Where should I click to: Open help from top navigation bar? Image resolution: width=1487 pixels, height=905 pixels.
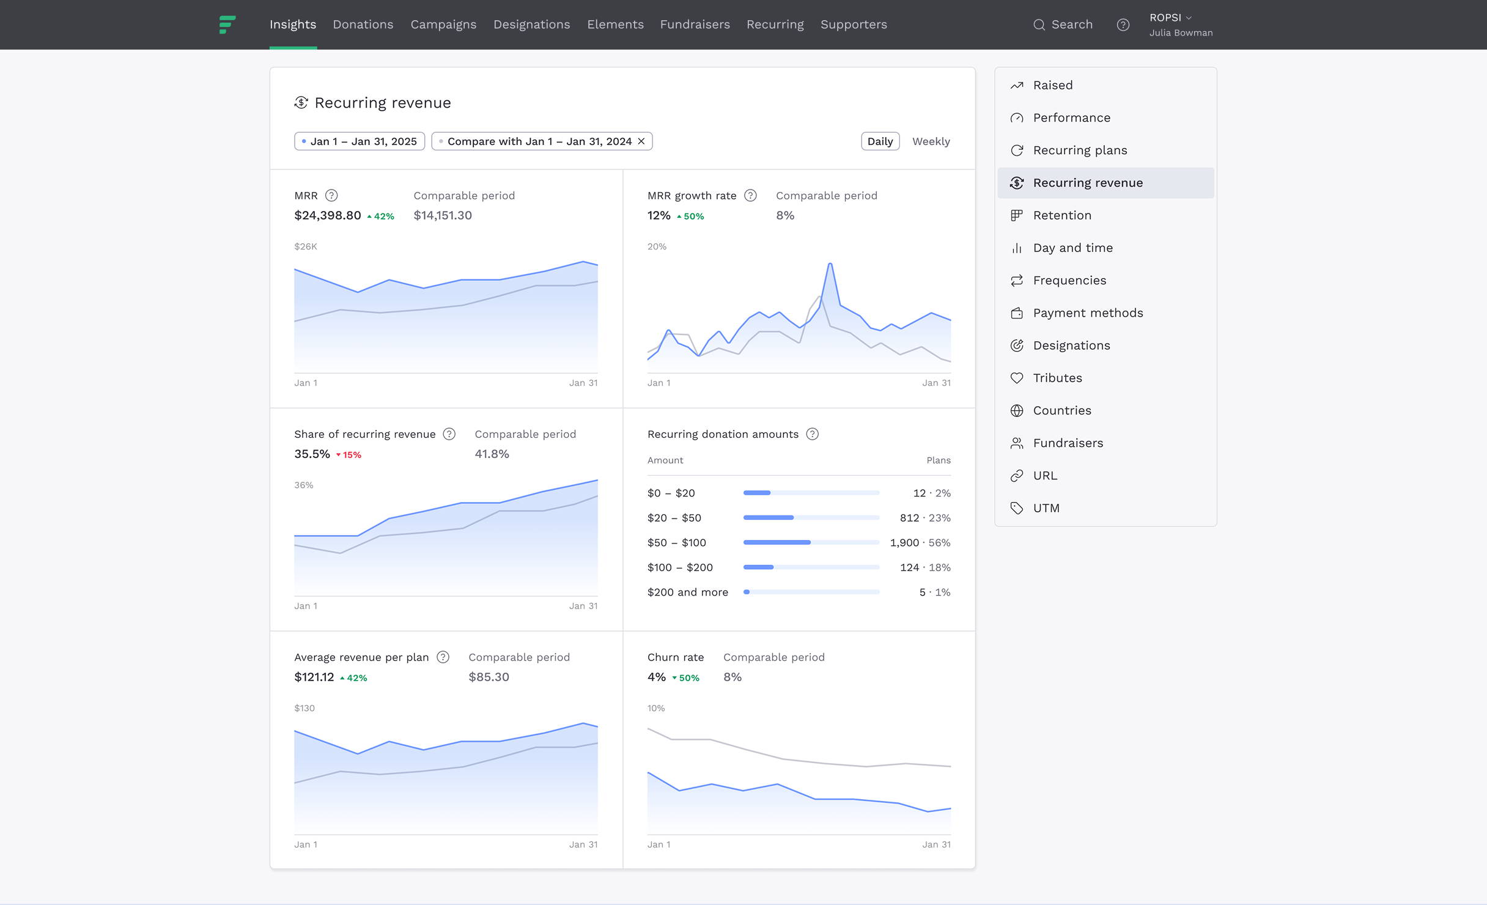[x=1123, y=25]
